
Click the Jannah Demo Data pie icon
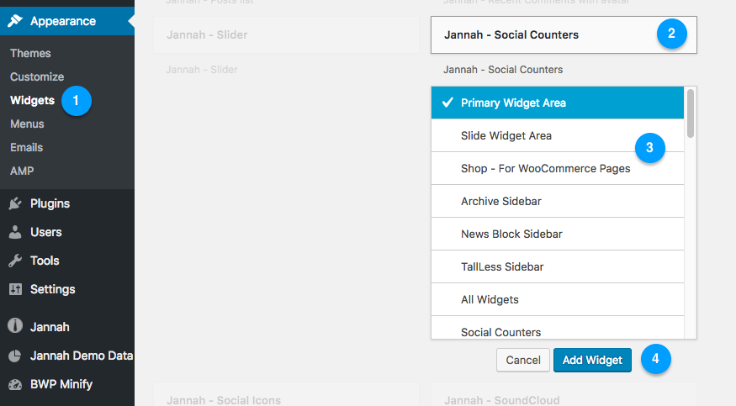pyautogui.click(x=15, y=356)
